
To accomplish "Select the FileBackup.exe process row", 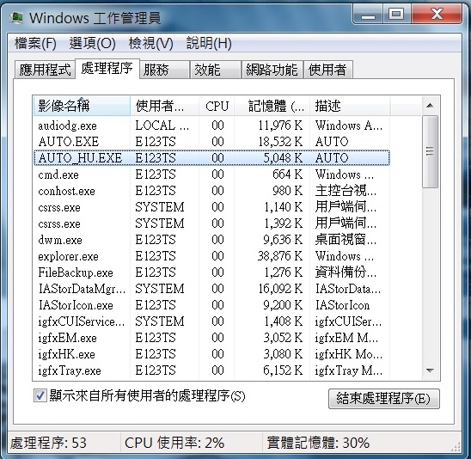I will (x=211, y=272).
